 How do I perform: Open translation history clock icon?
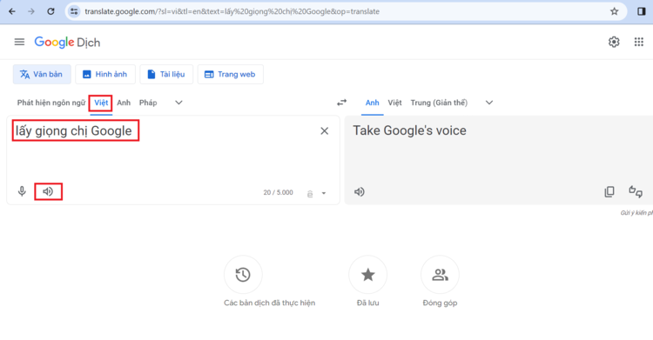pyautogui.click(x=243, y=275)
